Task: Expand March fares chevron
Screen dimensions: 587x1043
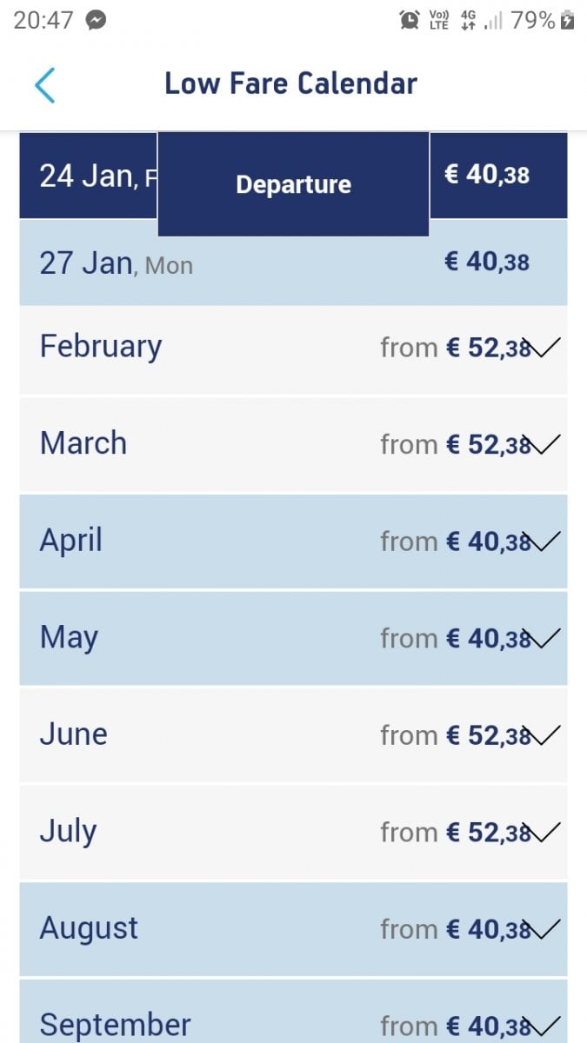Action: coord(545,445)
